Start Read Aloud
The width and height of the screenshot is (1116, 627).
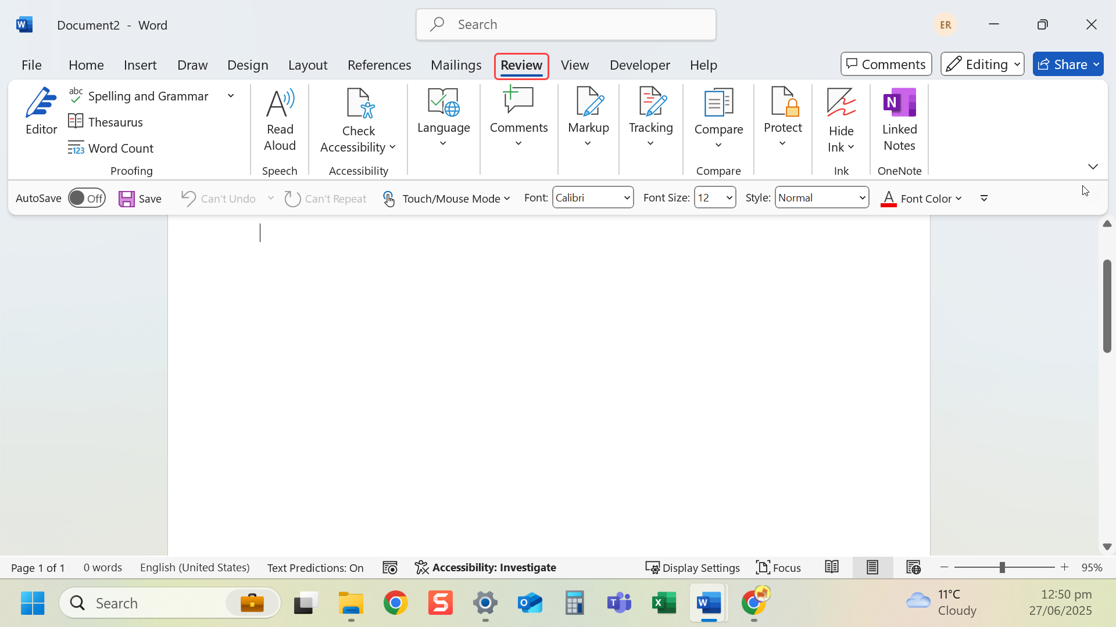pos(280,120)
